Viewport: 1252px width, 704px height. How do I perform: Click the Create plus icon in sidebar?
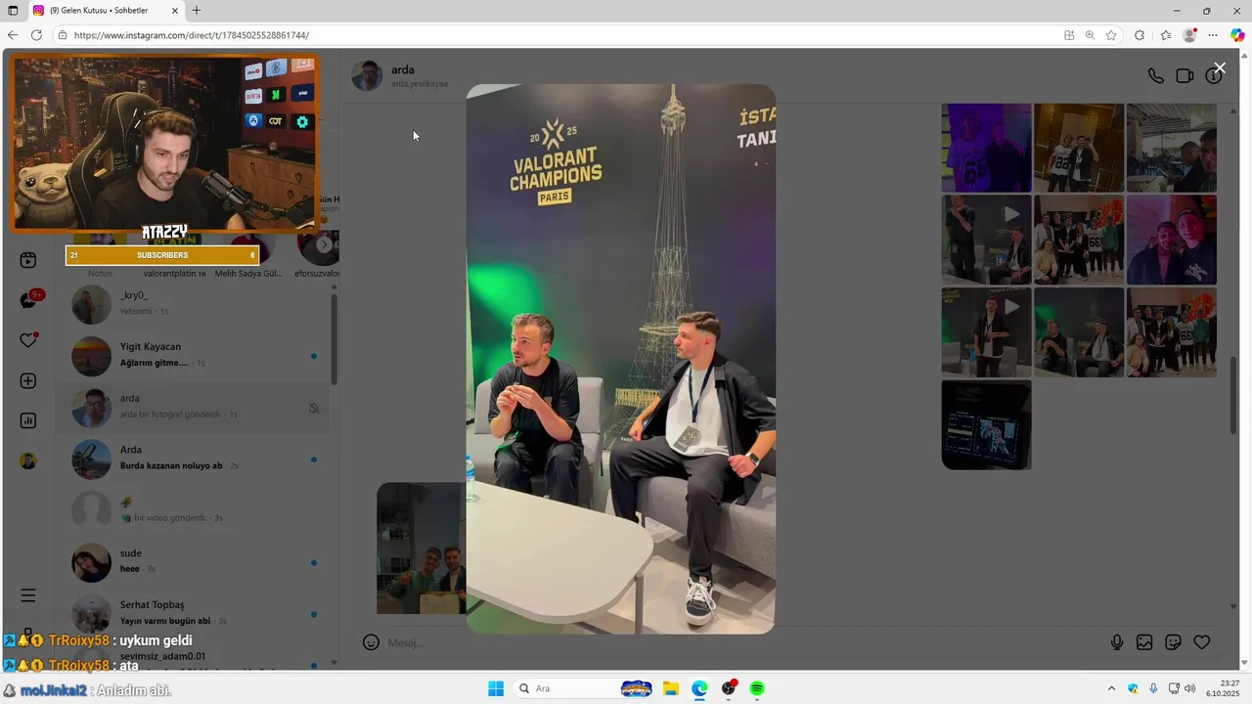pyautogui.click(x=28, y=381)
